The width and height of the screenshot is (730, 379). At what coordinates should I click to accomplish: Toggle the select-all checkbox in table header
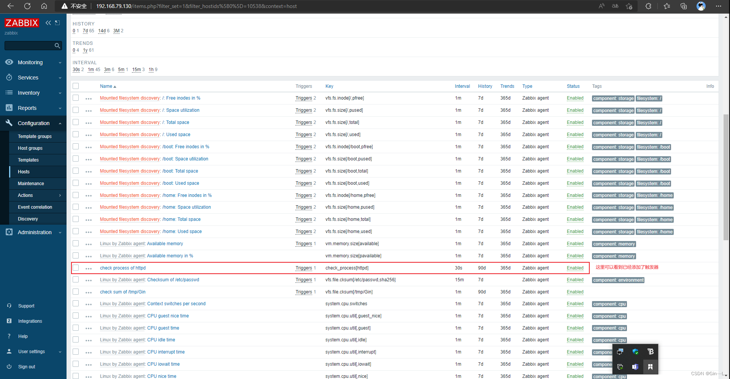pyautogui.click(x=76, y=86)
